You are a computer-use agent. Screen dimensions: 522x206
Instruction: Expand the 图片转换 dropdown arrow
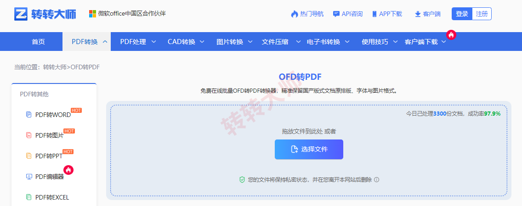point(250,42)
